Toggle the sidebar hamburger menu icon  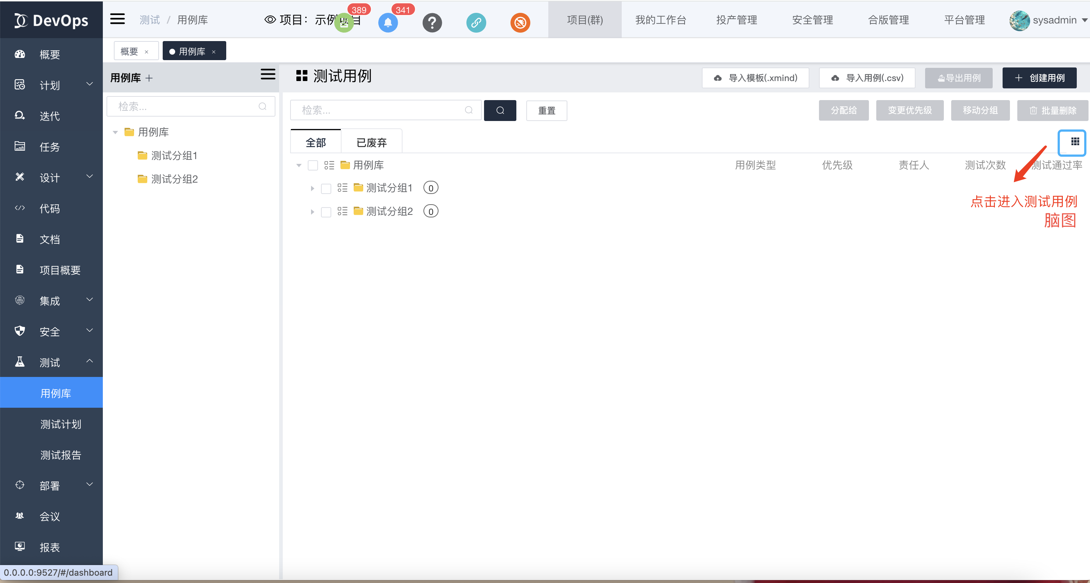118,19
